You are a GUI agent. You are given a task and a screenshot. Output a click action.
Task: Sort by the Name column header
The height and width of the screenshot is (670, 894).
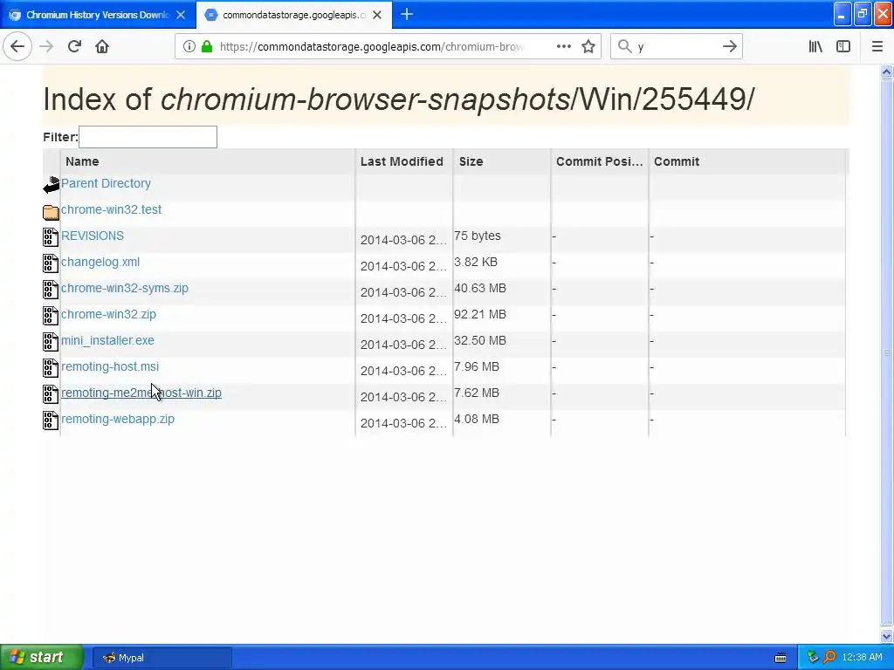[x=208, y=161]
